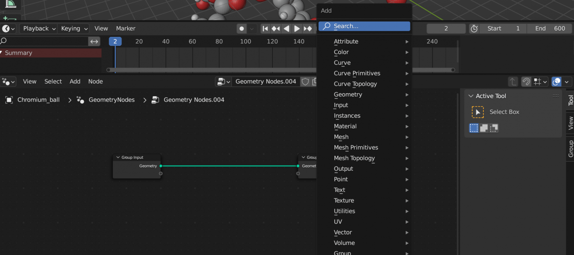Click the timeline channel search field
This screenshot has height=255, width=574.
[x=44, y=42]
